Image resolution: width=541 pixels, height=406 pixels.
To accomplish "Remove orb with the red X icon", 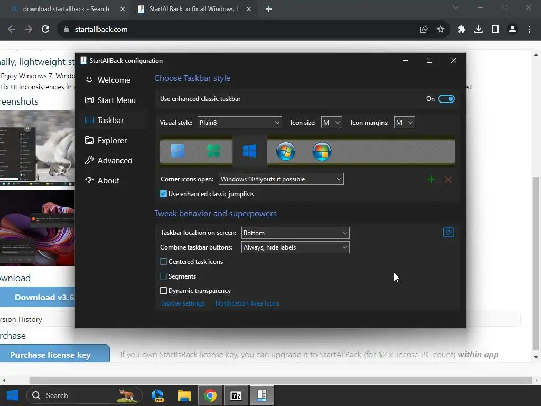I will (x=448, y=179).
